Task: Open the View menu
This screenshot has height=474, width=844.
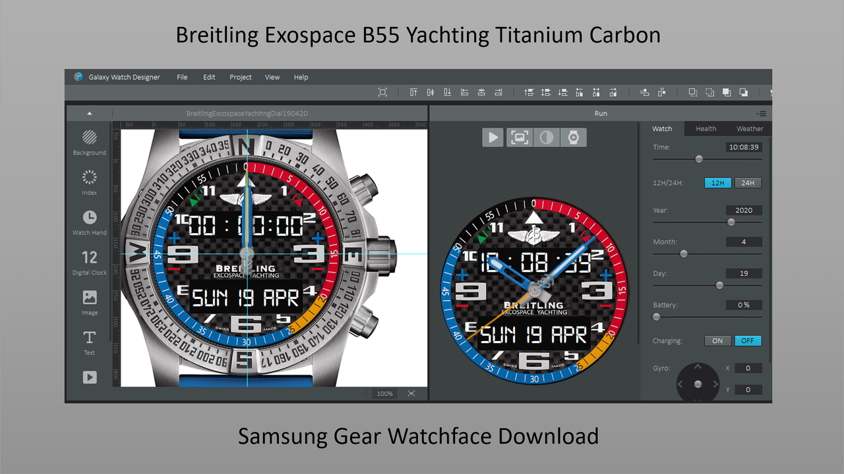Action: (x=272, y=77)
